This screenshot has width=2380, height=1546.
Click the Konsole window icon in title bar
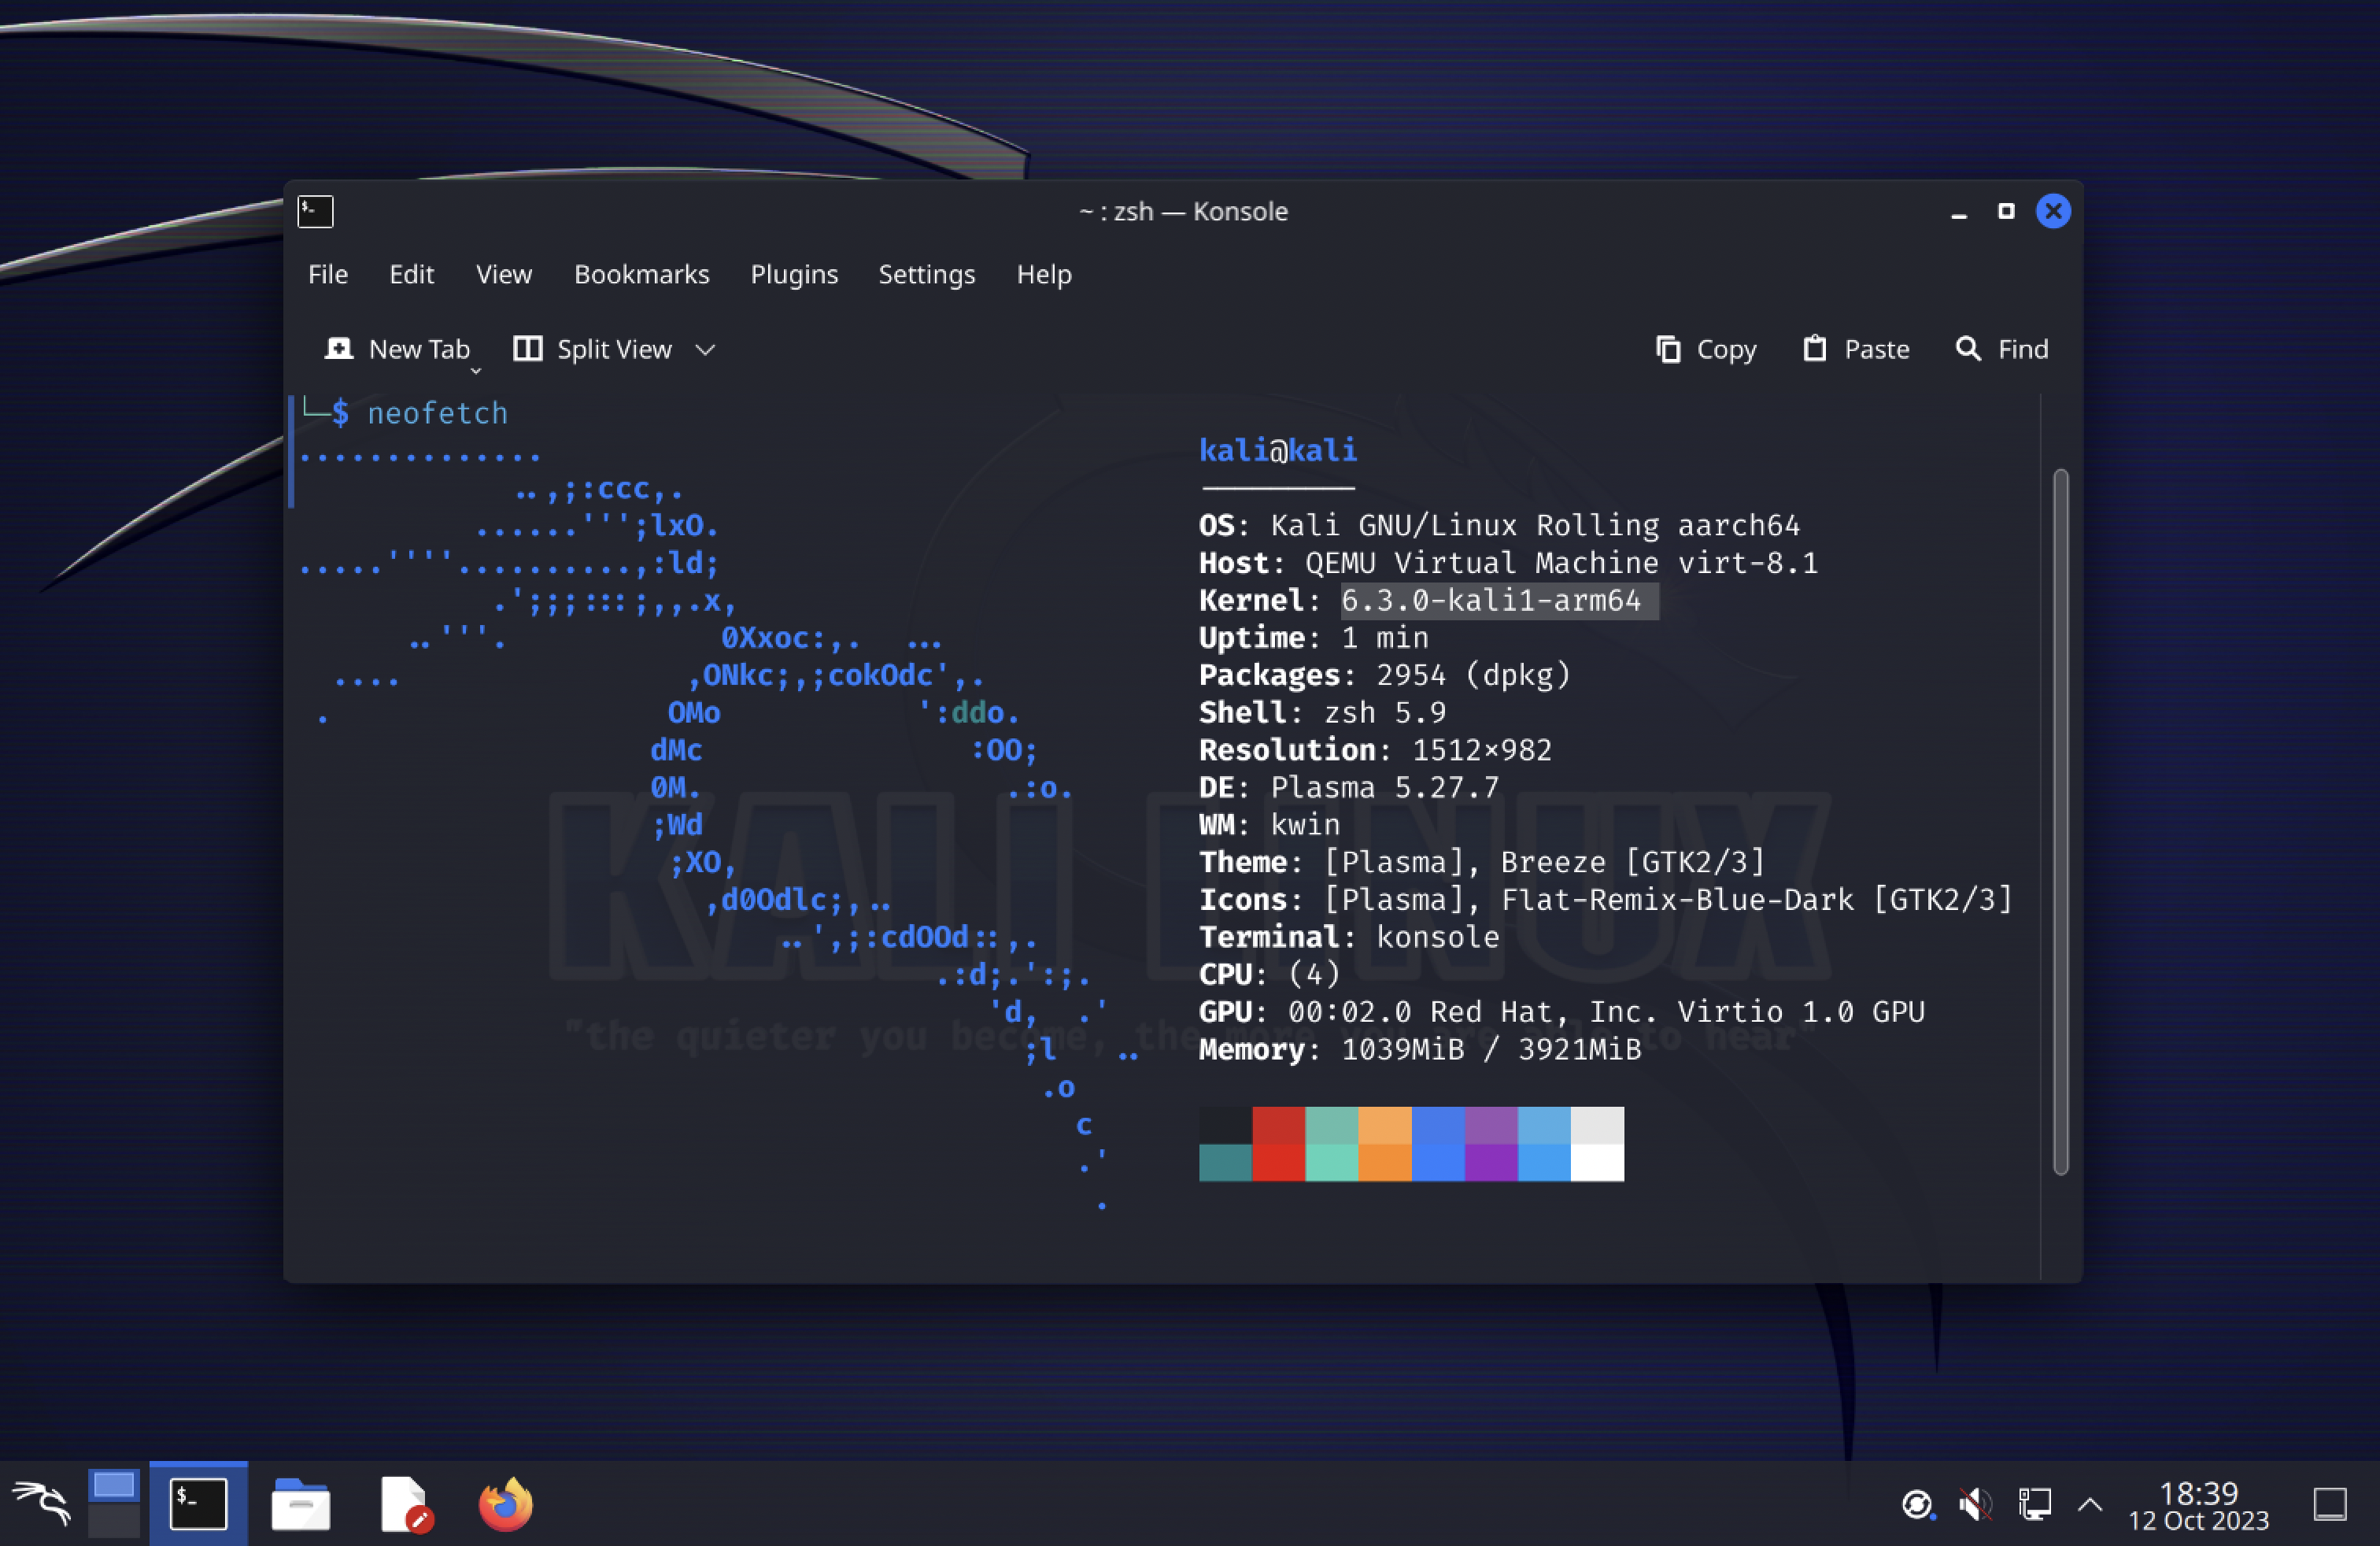point(315,211)
